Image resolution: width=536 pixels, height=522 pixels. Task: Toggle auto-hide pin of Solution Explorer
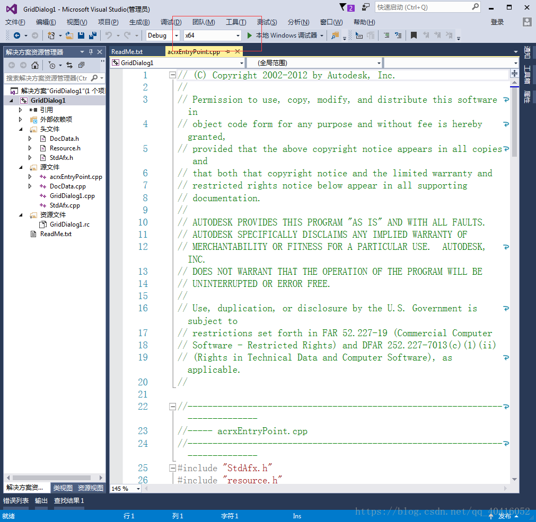91,52
